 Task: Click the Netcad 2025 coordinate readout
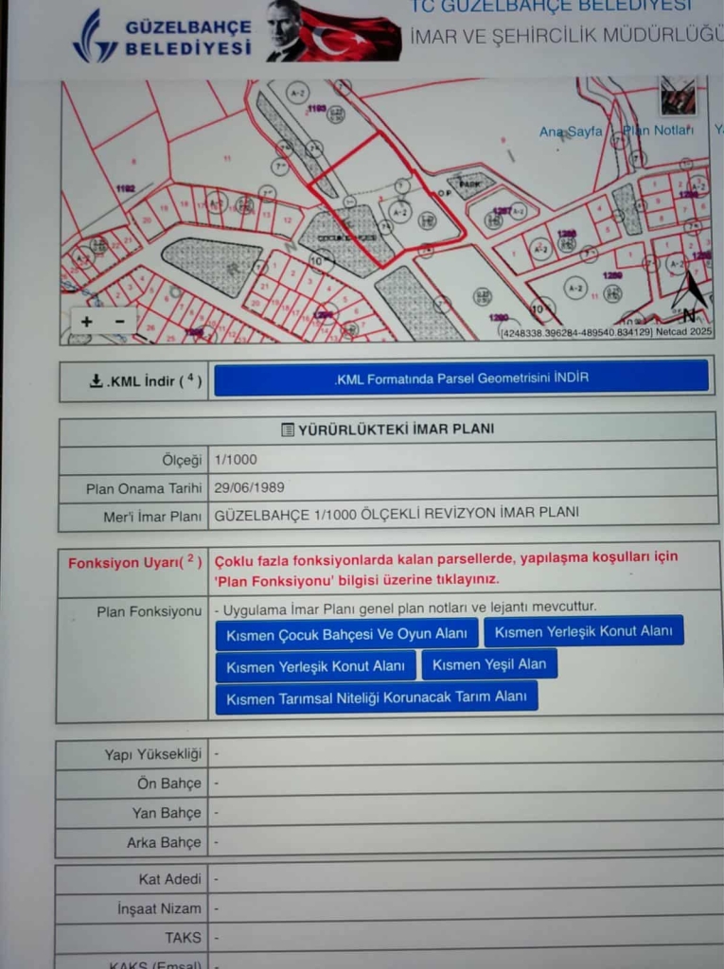[606, 332]
